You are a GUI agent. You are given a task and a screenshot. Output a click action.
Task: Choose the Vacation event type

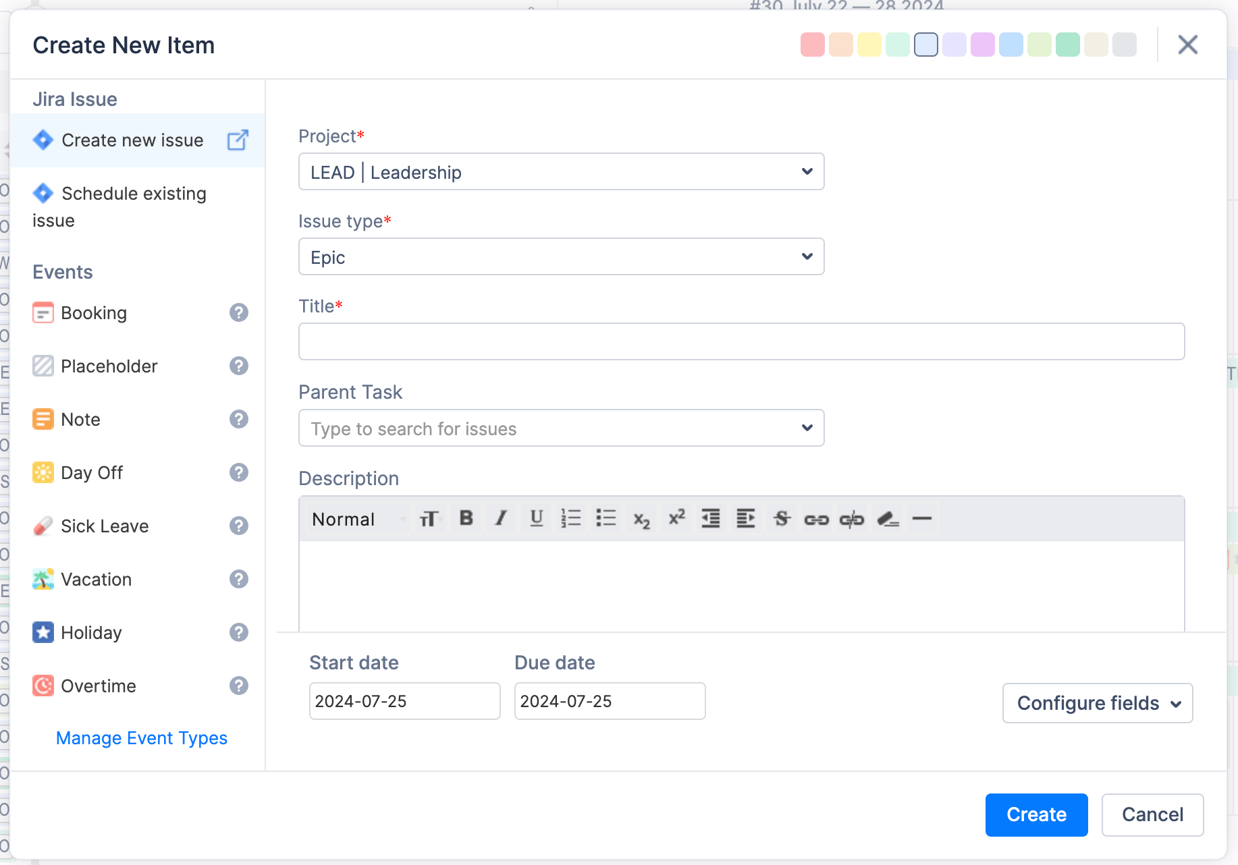tap(96, 580)
